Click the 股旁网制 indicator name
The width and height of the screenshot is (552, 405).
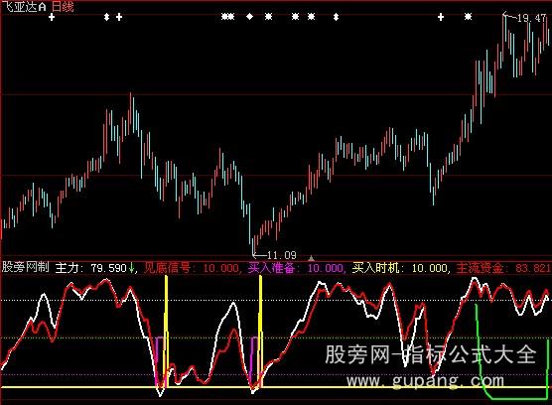tap(26, 267)
